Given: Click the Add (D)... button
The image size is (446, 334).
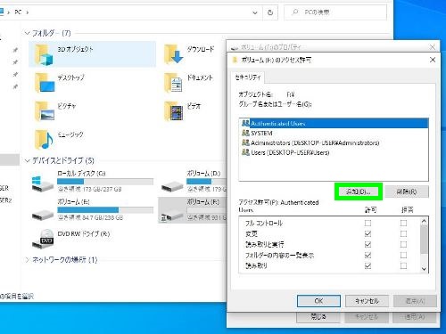Looking at the screenshot, I should pyautogui.click(x=359, y=191).
